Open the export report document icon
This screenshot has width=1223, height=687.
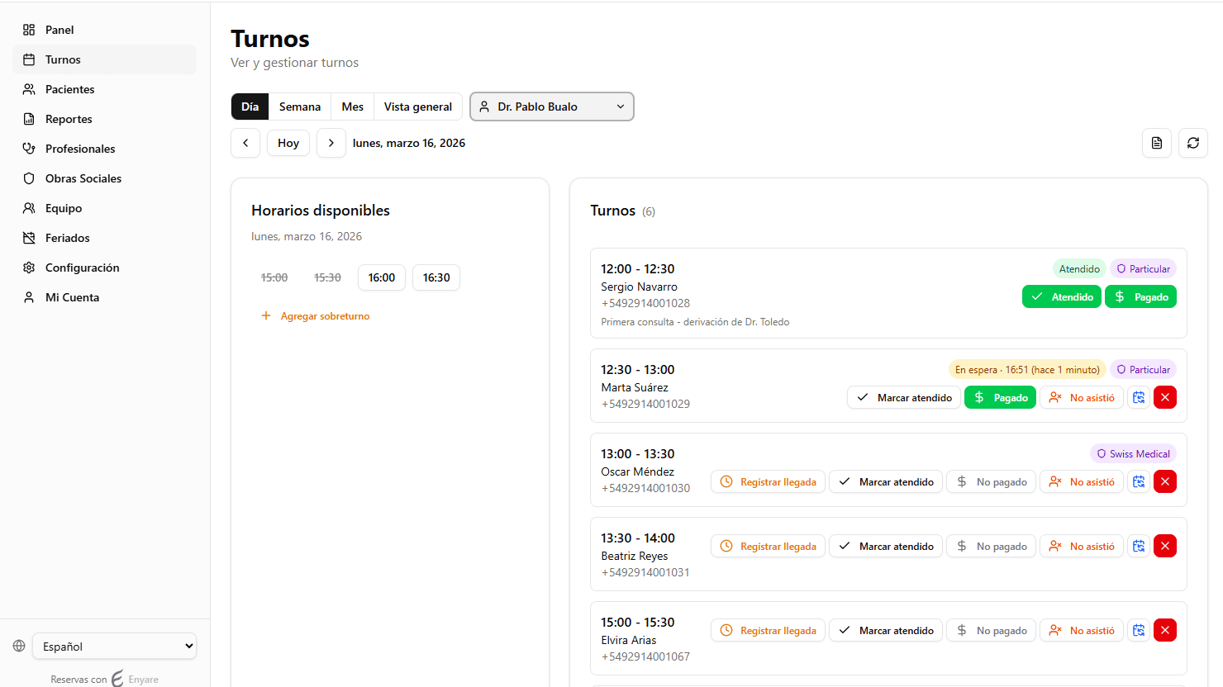click(x=1156, y=143)
